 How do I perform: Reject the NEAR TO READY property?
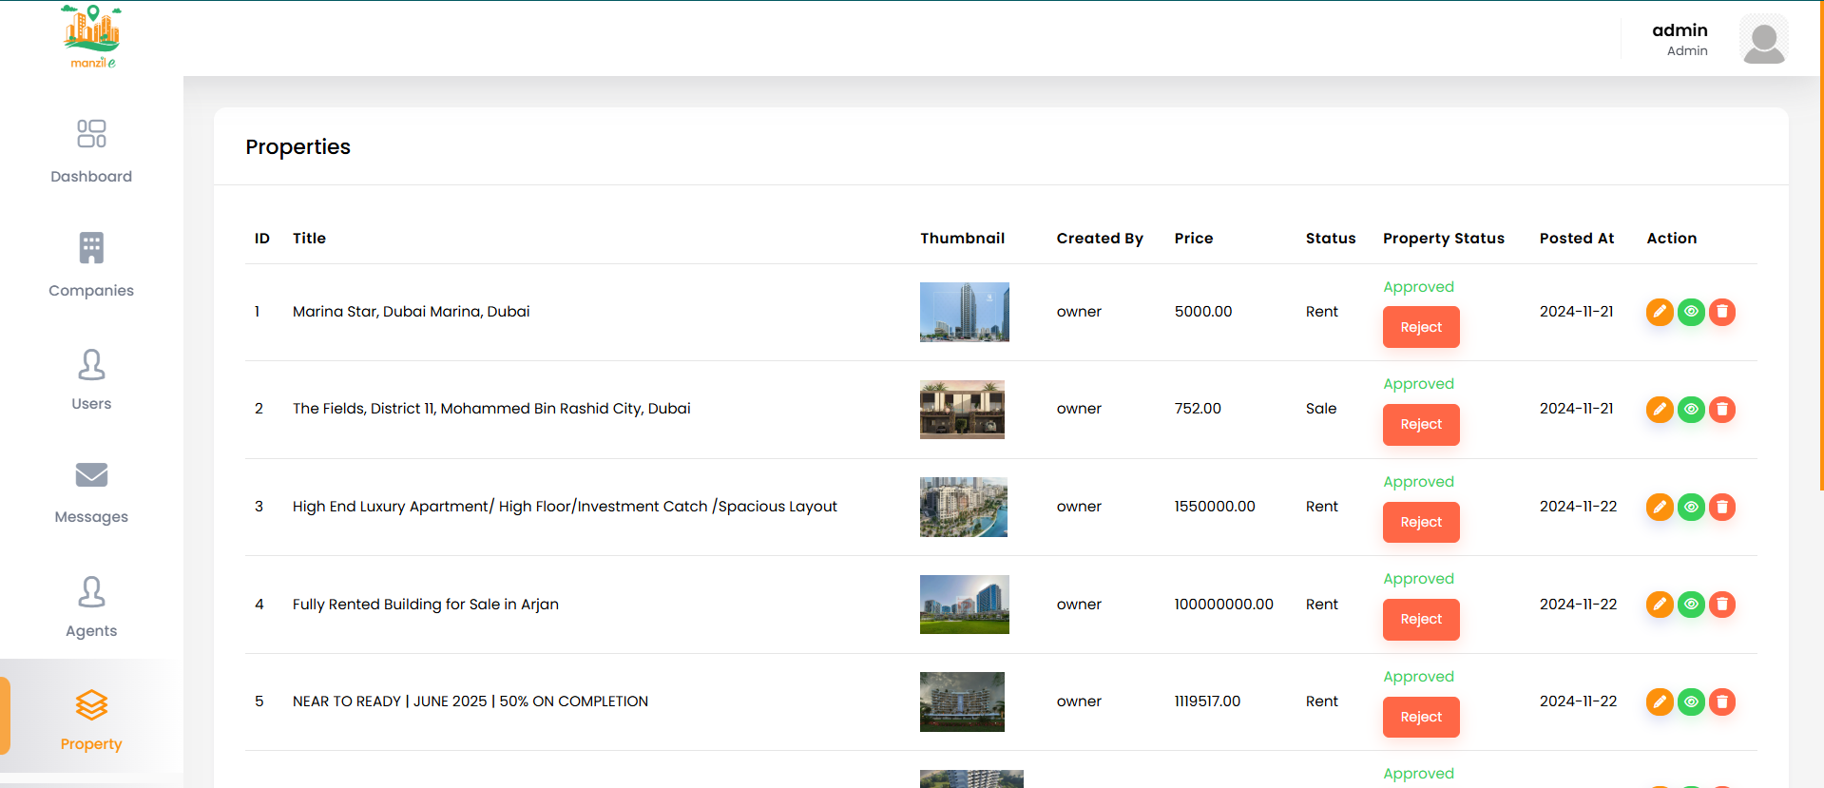click(x=1421, y=717)
